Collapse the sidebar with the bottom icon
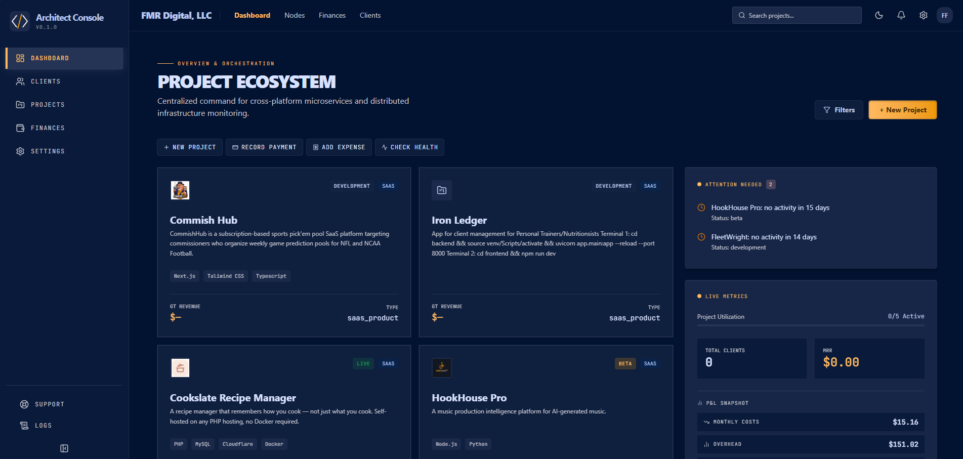This screenshot has width=963, height=459. tap(64, 448)
